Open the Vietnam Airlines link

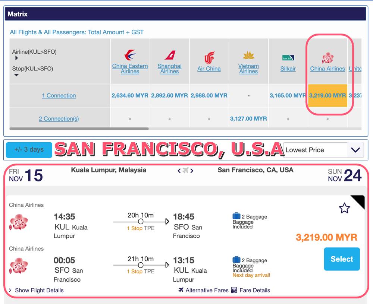248,69
